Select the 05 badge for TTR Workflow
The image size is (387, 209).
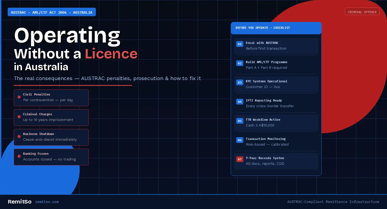click(x=240, y=121)
